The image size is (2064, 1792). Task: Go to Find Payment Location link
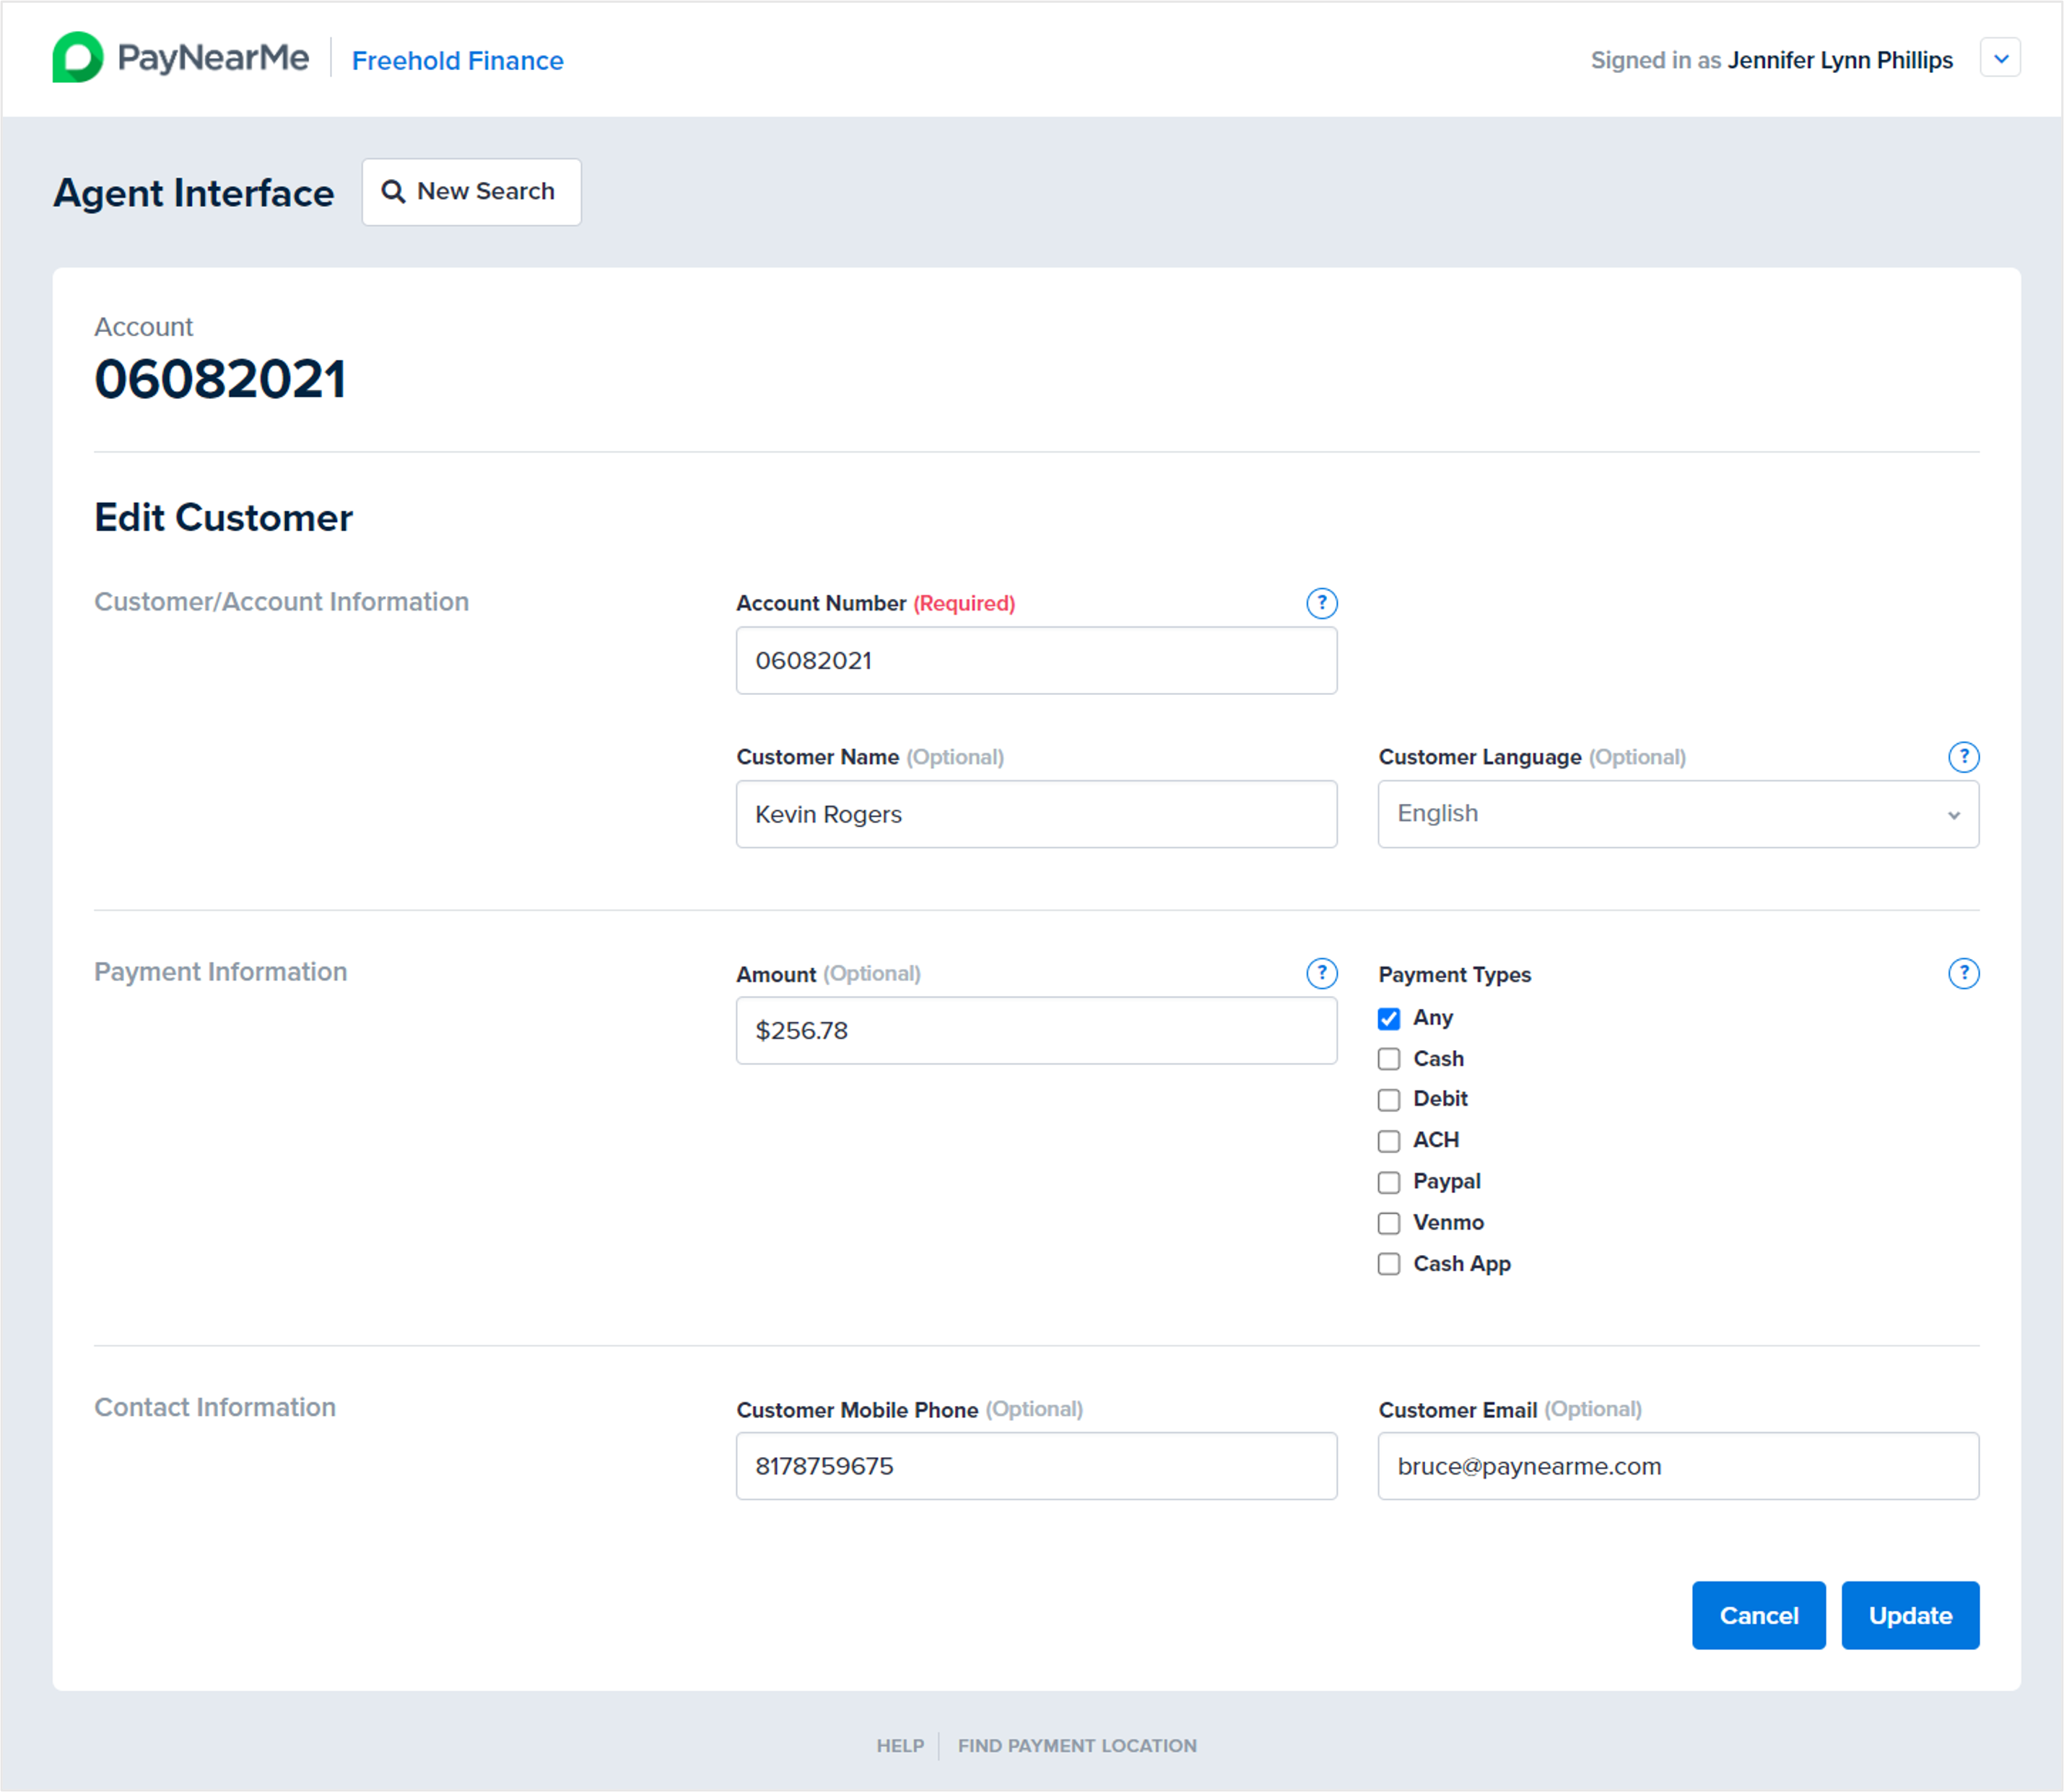(x=1076, y=1745)
